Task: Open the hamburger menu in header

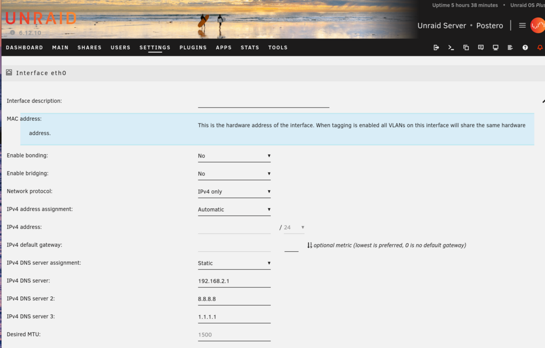Action: pyautogui.click(x=522, y=26)
